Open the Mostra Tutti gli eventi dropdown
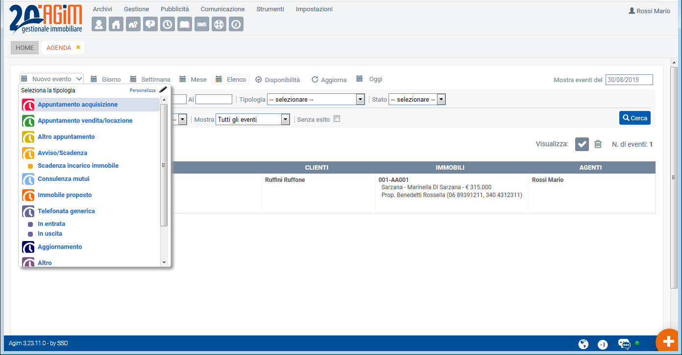682x355 pixels. [x=253, y=119]
